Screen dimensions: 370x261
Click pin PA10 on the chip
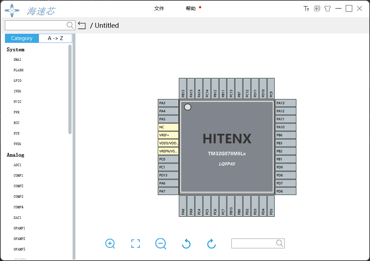click(x=285, y=127)
